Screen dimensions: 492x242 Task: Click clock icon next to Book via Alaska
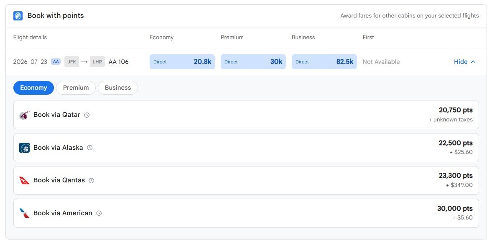coord(90,148)
